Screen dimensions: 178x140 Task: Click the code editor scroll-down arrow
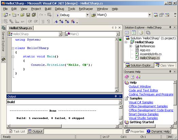(x=117, y=90)
